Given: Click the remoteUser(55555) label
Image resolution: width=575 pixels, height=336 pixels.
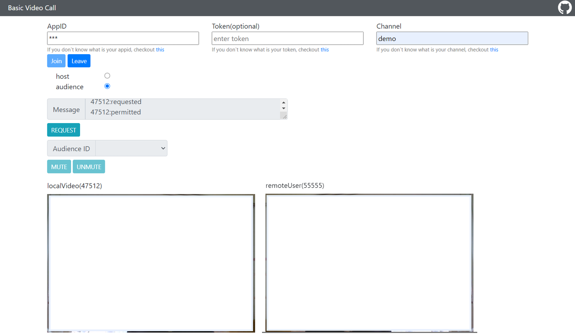Looking at the screenshot, I should (295, 185).
